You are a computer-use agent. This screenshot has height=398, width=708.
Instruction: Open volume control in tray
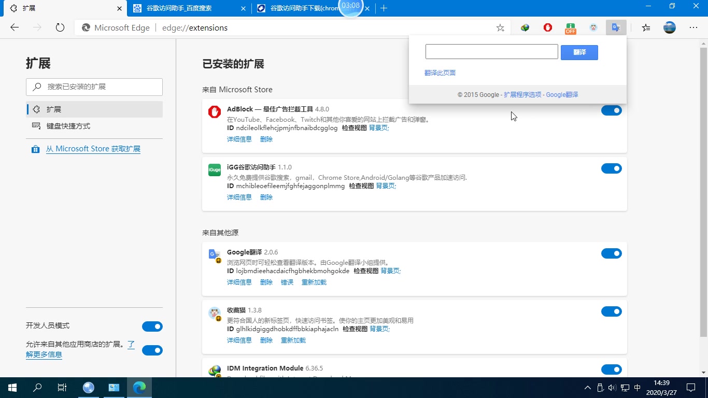612,388
